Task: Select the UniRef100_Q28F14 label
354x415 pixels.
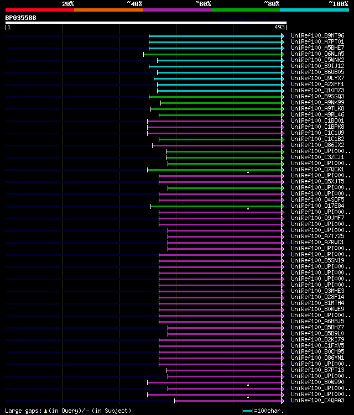Action: [317, 297]
